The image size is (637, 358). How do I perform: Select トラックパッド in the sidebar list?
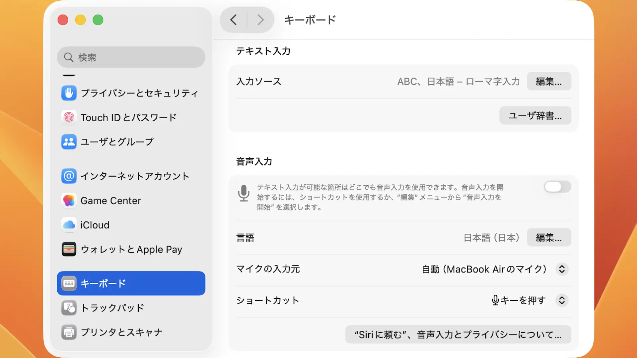(112, 308)
